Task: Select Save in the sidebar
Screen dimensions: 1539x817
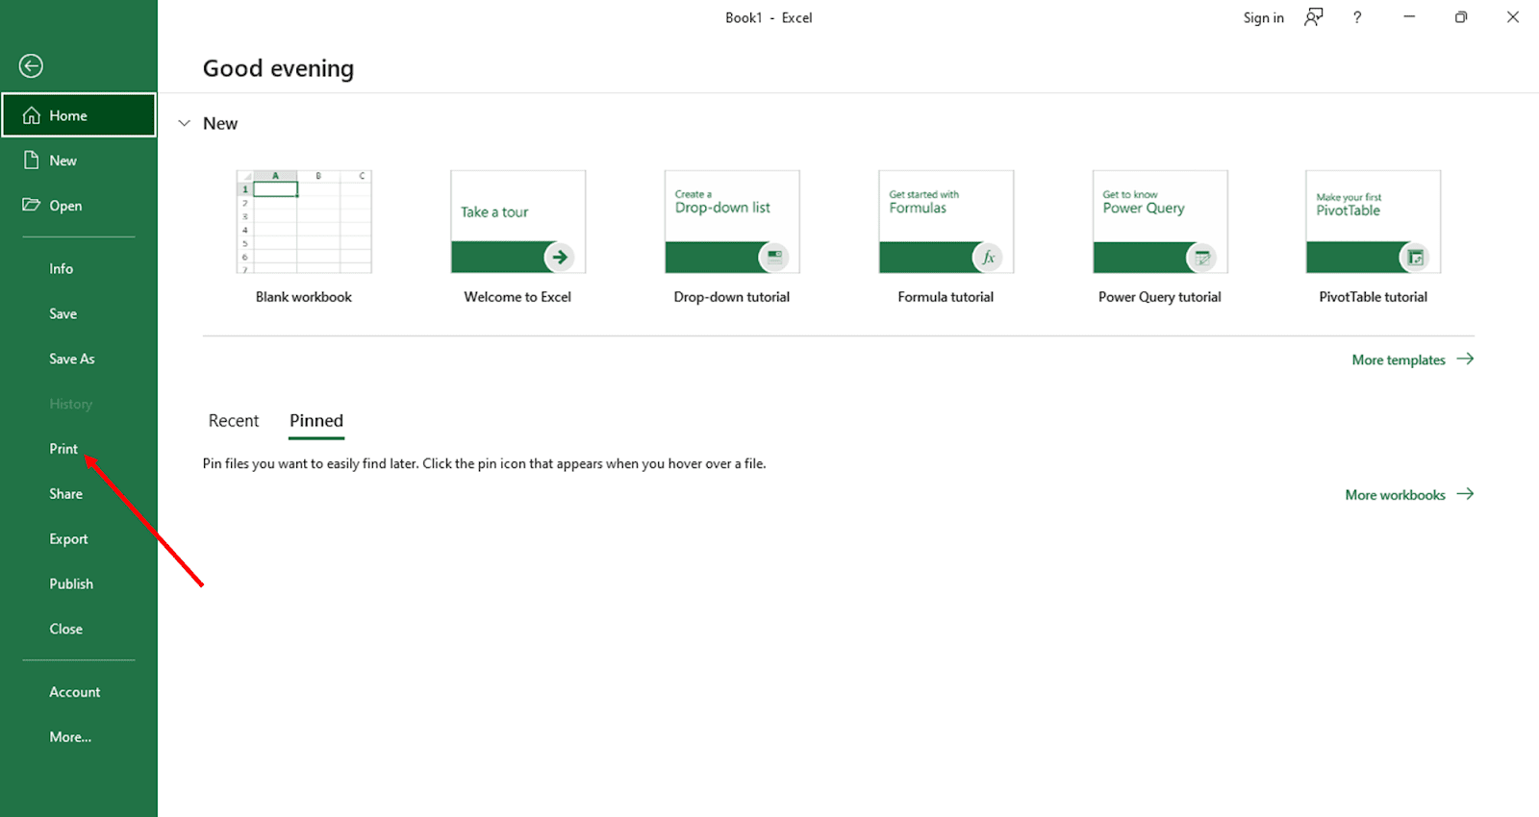Action: (x=63, y=314)
